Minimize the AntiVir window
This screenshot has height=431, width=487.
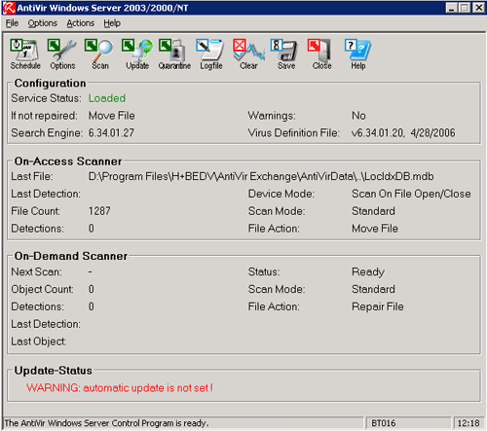pyautogui.click(x=452, y=8)
